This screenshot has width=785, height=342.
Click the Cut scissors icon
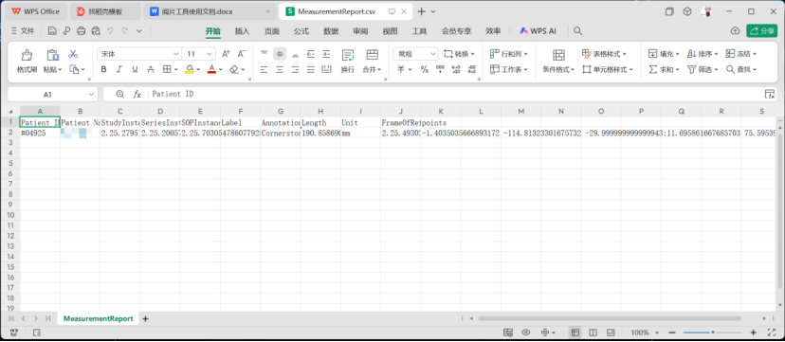(73, 53)
